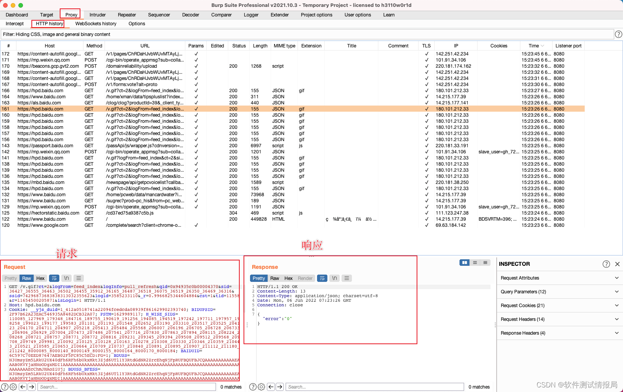The width and height of the screenshot is (623, 392).
Task: Sort history by MIME type column
Action: pos(285,46)
